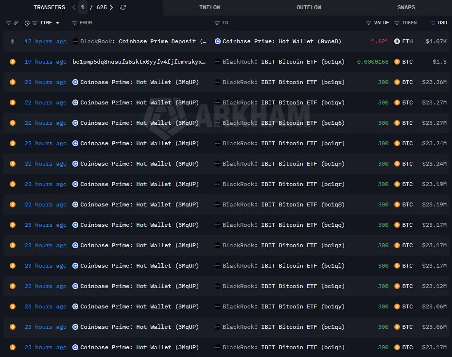
Task: Open Coinbase Prime: Hot Wallet (0xceB) recipient
Action: [x=281, y=41]
